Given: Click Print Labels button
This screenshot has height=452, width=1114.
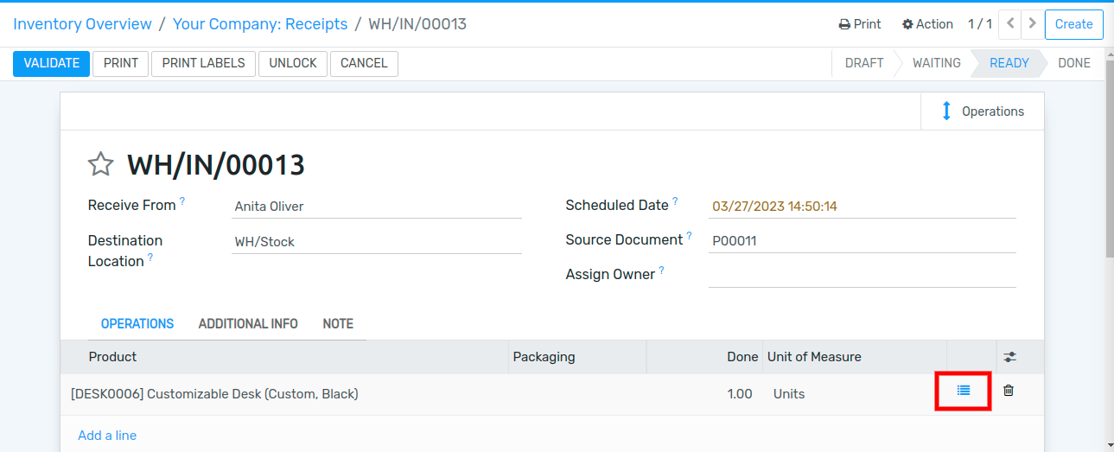Looking at the screenshot, I should pos(203,63).
